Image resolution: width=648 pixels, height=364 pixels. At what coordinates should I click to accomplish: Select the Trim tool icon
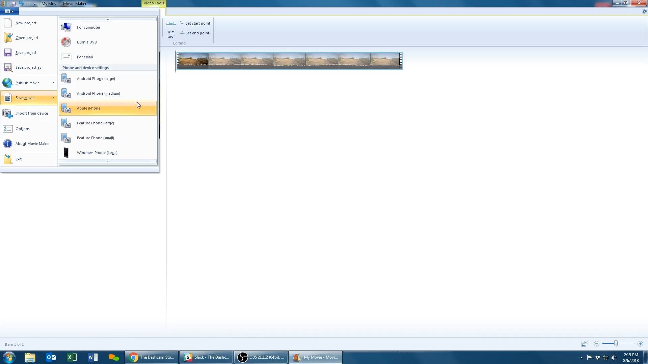[171, 24]
